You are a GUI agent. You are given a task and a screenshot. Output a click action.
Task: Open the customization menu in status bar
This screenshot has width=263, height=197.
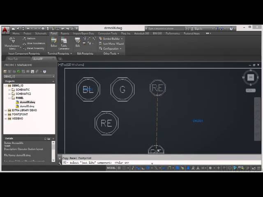pyautogui.click(x=259, y=168)
